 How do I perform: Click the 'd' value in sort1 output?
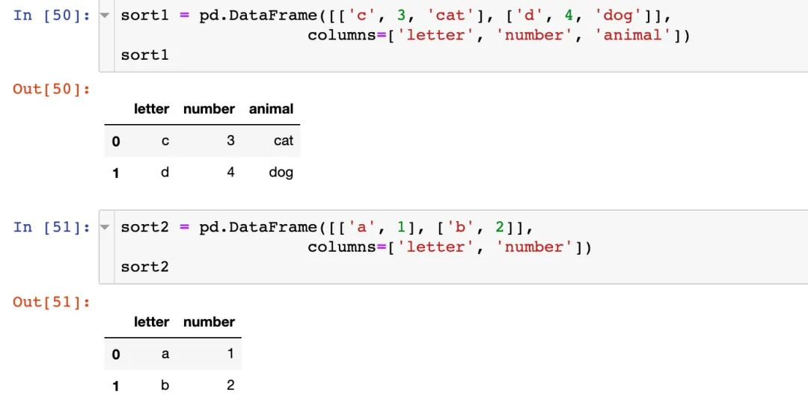(165, 173)
